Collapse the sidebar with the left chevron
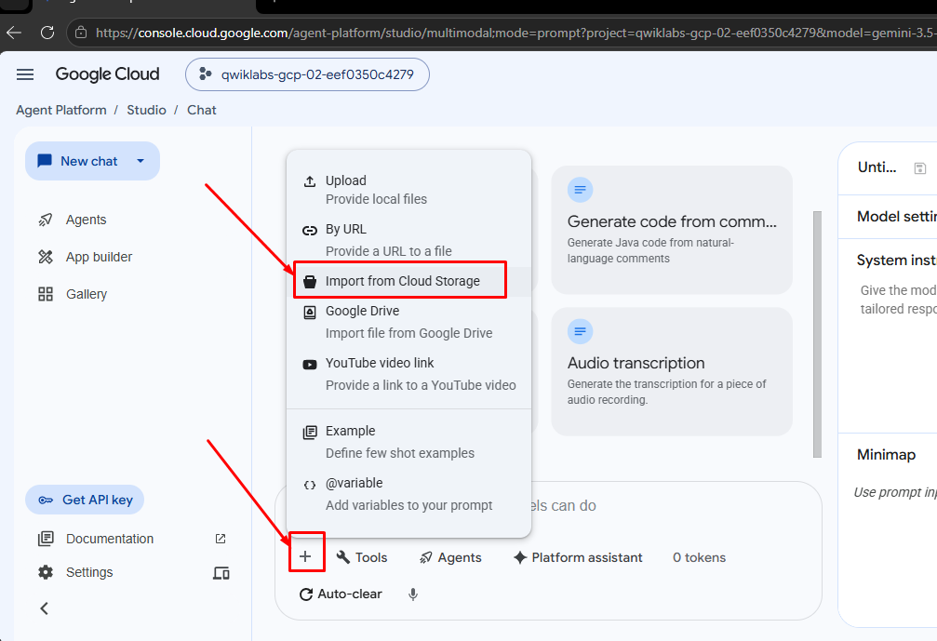 click(45, 608)
